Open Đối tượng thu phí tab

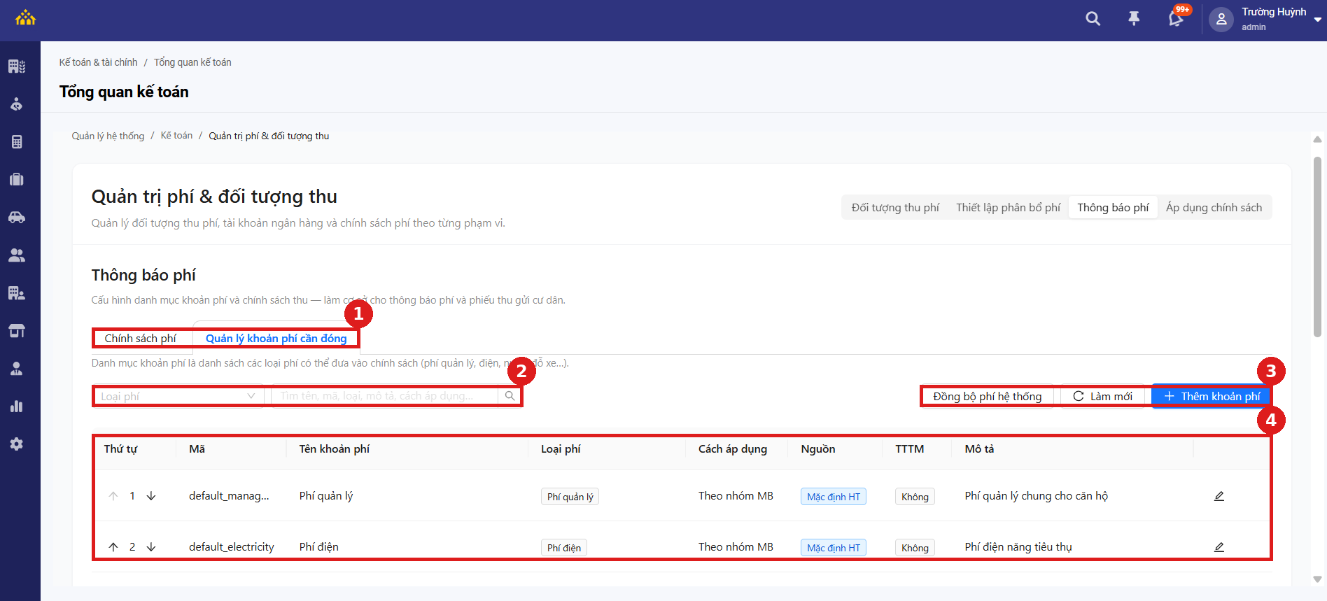(x=895, y=208)
